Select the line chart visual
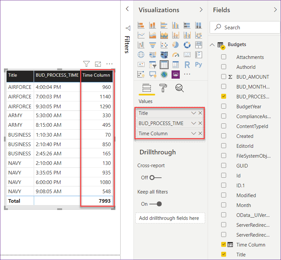 [x=141, y=35]
